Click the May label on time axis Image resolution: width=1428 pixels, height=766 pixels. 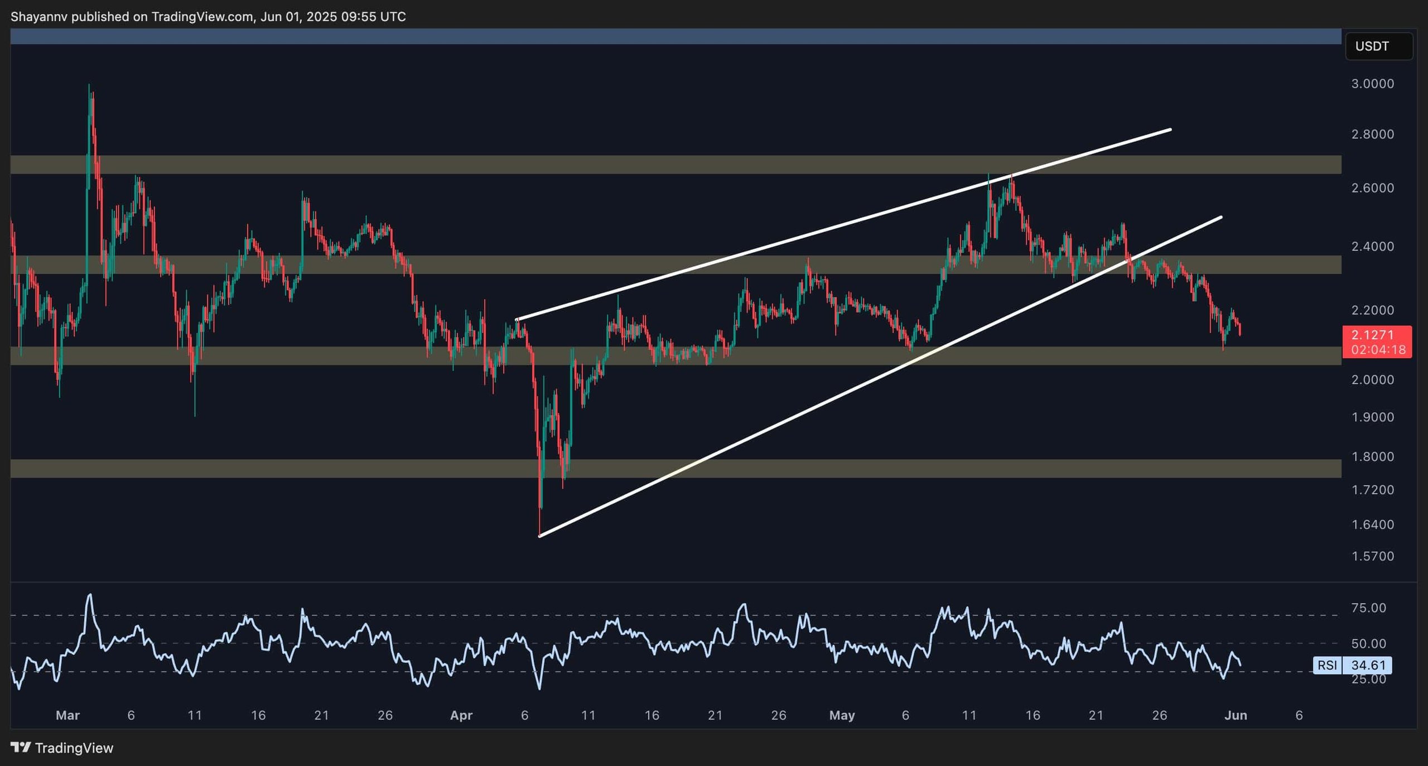tap(842, 715)
